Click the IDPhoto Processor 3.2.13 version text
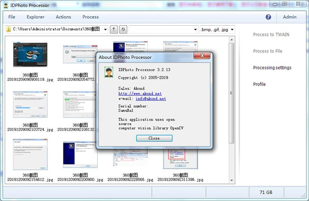The height and width of the screenshot is (201, 309). point(144,70)
